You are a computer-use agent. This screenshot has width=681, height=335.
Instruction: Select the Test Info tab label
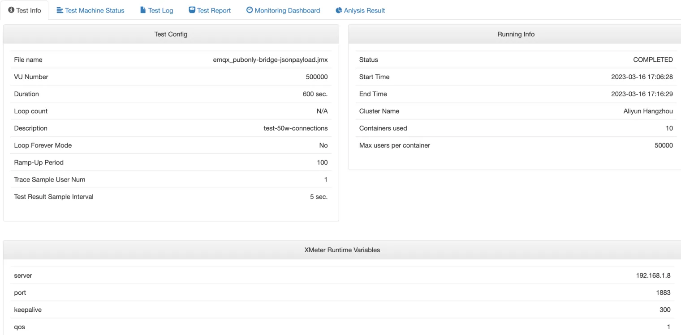tap(29, 10)
